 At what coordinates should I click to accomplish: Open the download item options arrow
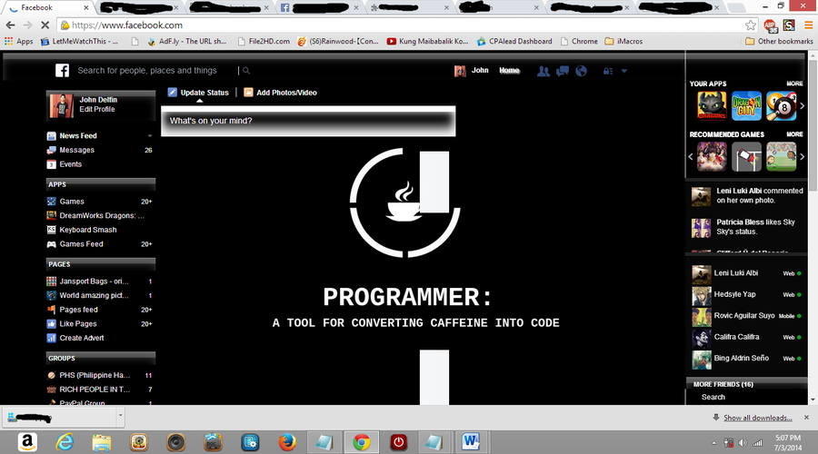coord(121,416)
